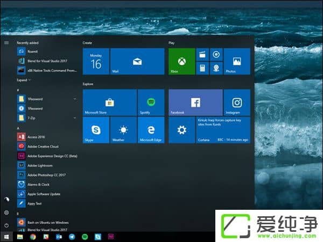Jump to letter index via the # header
This screenshot has height=242, width=323.
18,90
